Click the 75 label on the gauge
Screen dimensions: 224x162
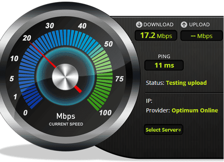coord(120,79)
